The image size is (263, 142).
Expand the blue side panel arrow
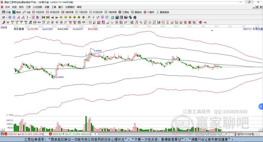[261, 107]
